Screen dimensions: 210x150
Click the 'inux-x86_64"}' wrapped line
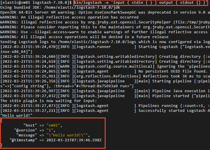(x=16, y=52)
